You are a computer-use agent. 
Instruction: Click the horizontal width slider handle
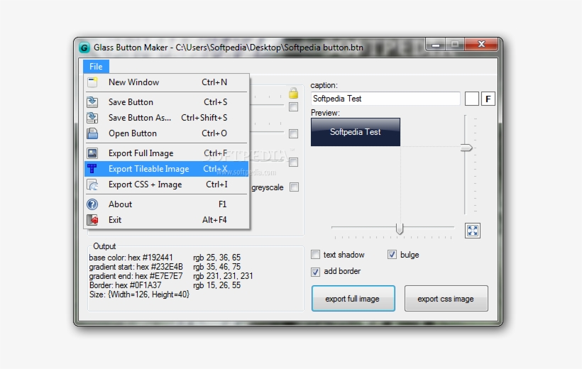tap(400, 228)
